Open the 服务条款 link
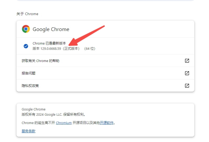The width and height of the screenshot is (209, 142). 29,131
